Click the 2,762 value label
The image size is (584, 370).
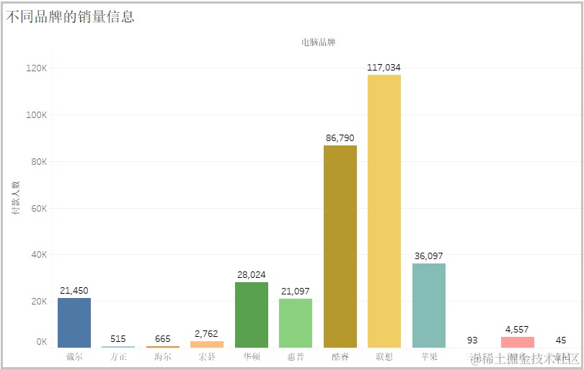(206, 334)
